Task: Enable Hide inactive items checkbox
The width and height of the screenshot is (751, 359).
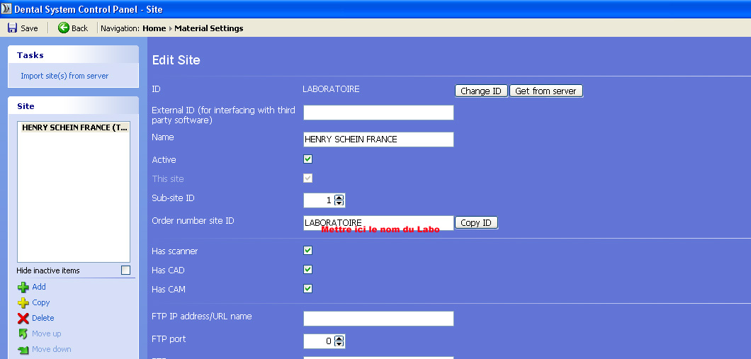Action: coord(125,270)
